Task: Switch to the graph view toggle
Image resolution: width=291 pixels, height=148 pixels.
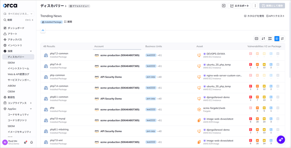Action: point(282,38)
